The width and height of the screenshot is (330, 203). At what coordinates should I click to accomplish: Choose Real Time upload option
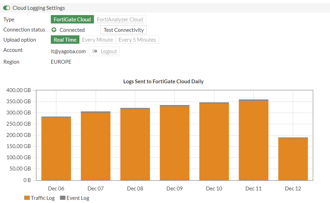(x=65, y=40)
